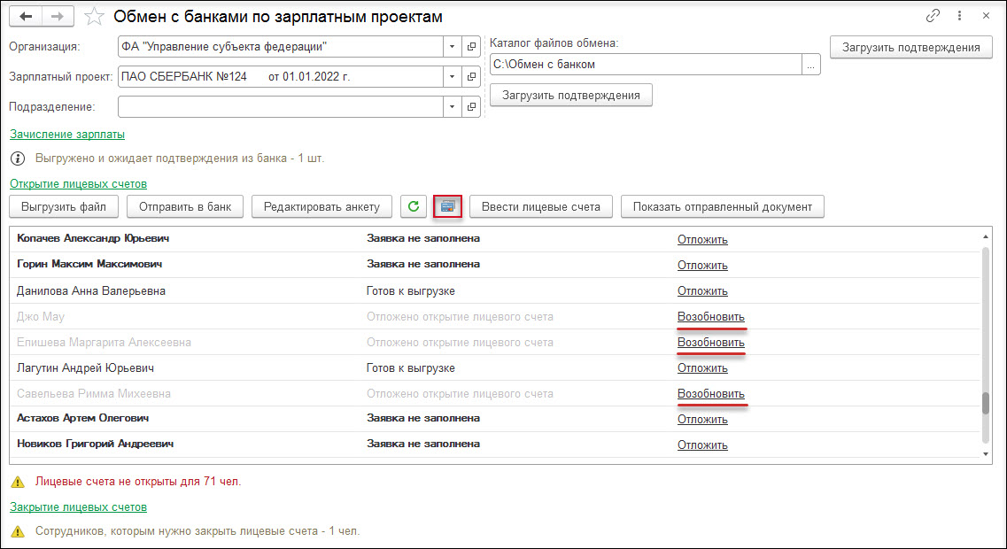1007x549 pixels.
Task: Click the forward navigation arrow
Action: tap(58, 17)
